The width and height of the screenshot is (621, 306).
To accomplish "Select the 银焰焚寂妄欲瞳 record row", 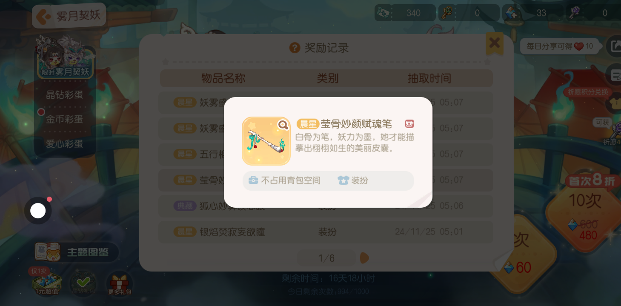I will pyautogui.click(x=326, y=232).
